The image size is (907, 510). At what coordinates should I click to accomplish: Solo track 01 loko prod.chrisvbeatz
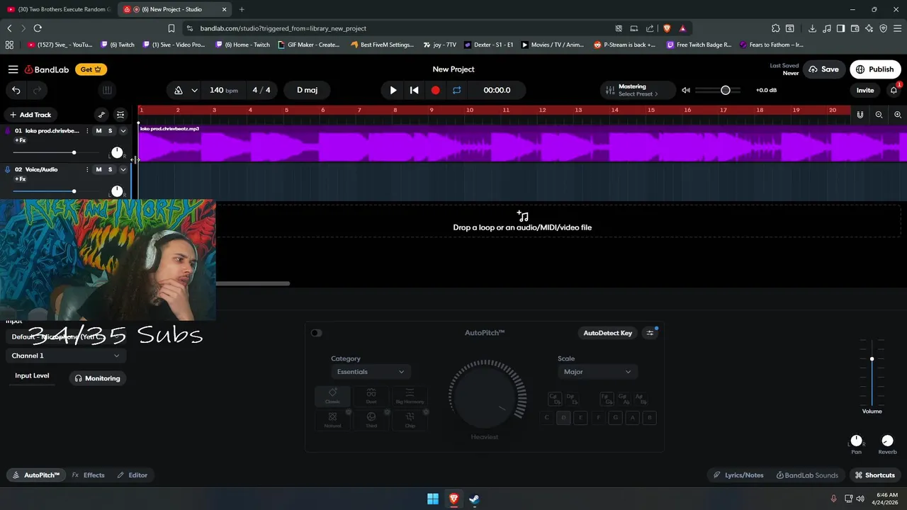click(110, 131)
